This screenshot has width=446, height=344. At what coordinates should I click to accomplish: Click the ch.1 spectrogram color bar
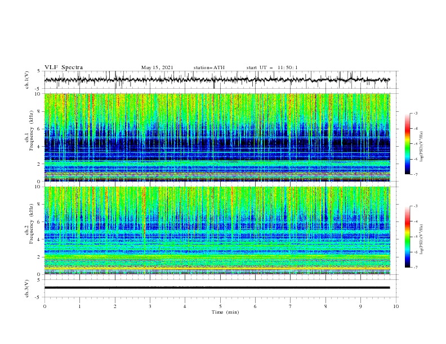click(x=408, y=144)
